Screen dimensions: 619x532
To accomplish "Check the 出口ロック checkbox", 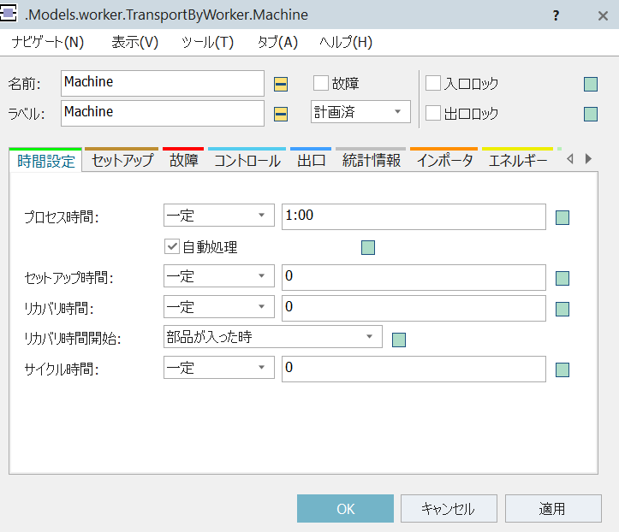I will point(433,113).
